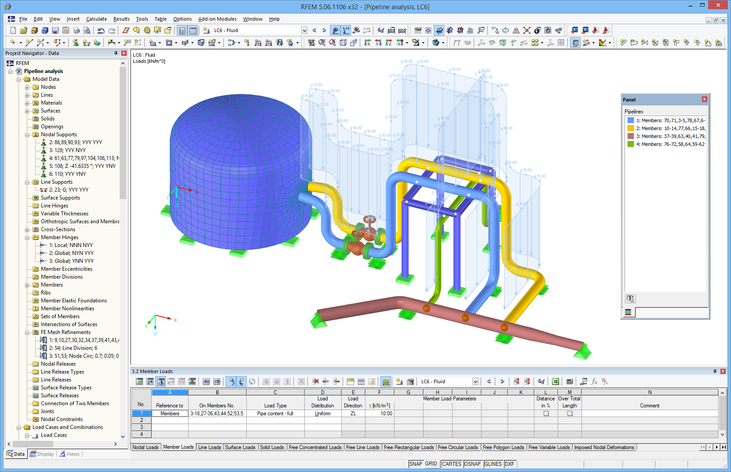The height and width of the screenshot is (472, 731).
Task: Toggle SNAP in the status bar
Action: click(415, 464)
